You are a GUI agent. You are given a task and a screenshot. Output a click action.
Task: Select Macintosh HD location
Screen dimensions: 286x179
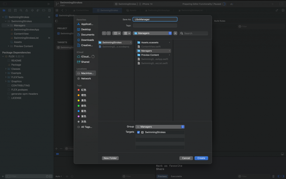pos(86,73)
